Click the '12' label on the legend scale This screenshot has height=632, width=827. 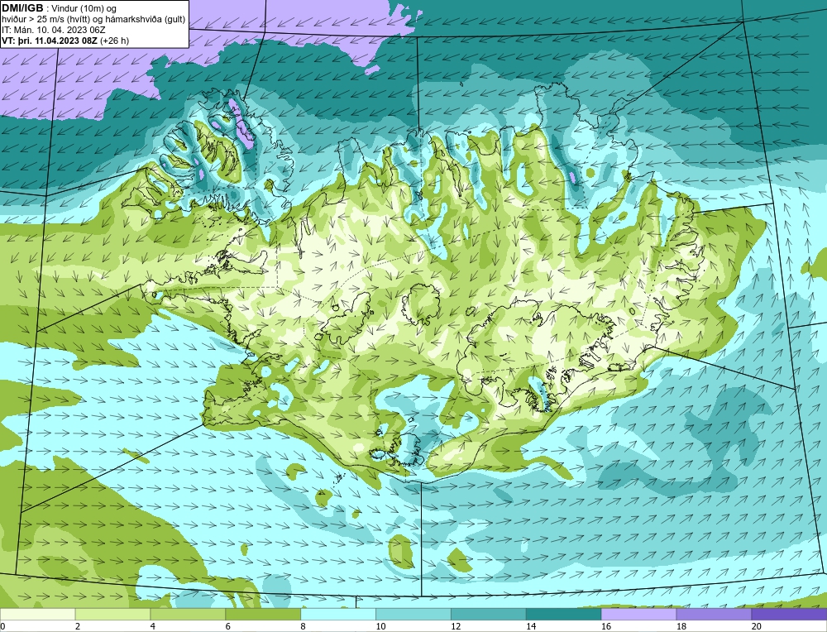click(455, 626)
